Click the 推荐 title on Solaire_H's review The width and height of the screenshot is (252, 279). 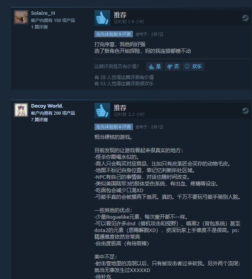(x=120, y=15)
